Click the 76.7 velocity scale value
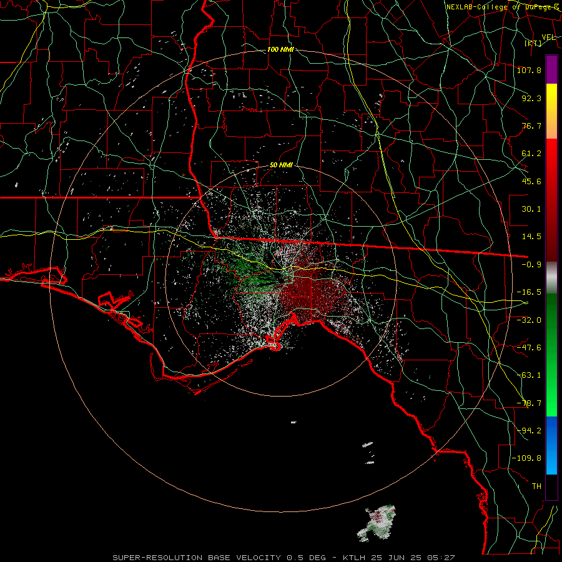Viewport: 562px width, 562px height. coord(531,126)
